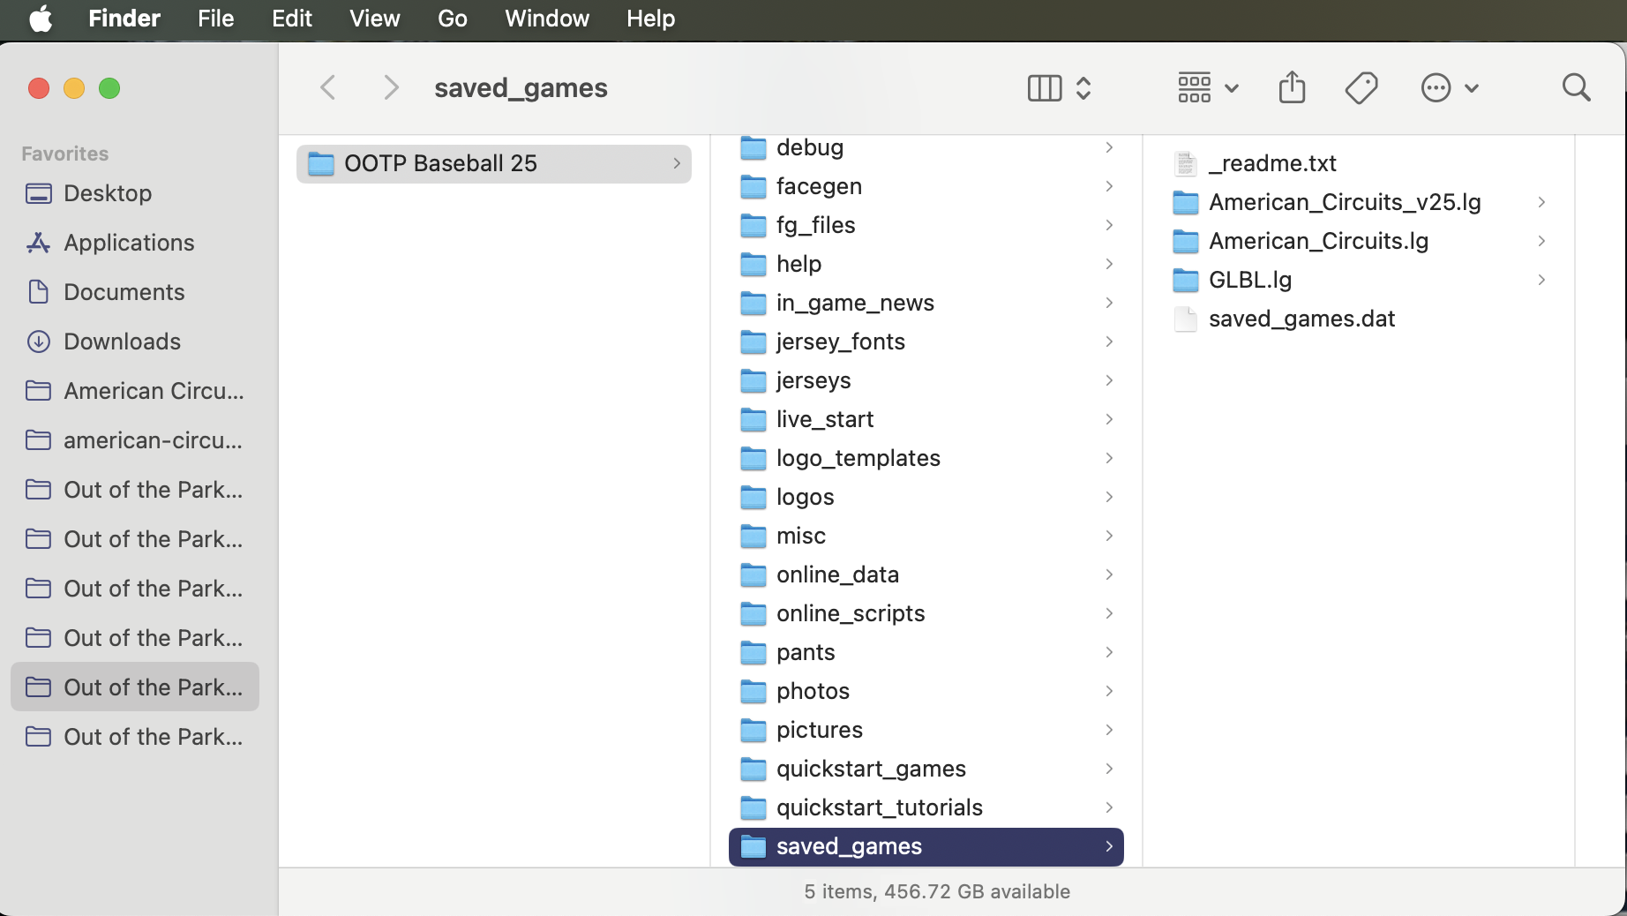Image resolution: width=1627 pixels, height=916 pixels.
Task: Go forward with the right arrow button
Action: 391,88
